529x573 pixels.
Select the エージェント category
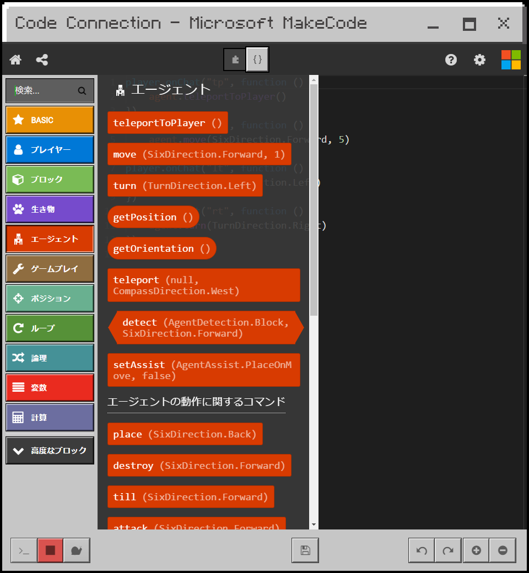pyautogui.click(x=50, y=239)
